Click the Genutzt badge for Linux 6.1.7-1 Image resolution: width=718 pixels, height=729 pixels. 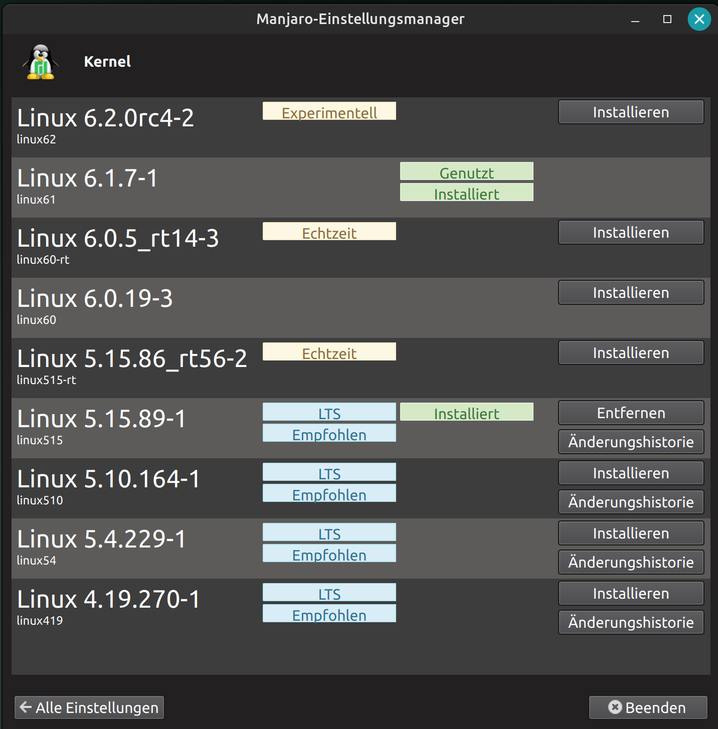click(466, 172)
